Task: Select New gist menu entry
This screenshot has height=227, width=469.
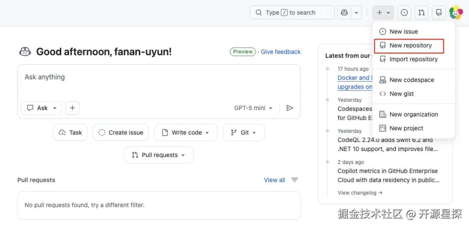Action: pos(401,94)
